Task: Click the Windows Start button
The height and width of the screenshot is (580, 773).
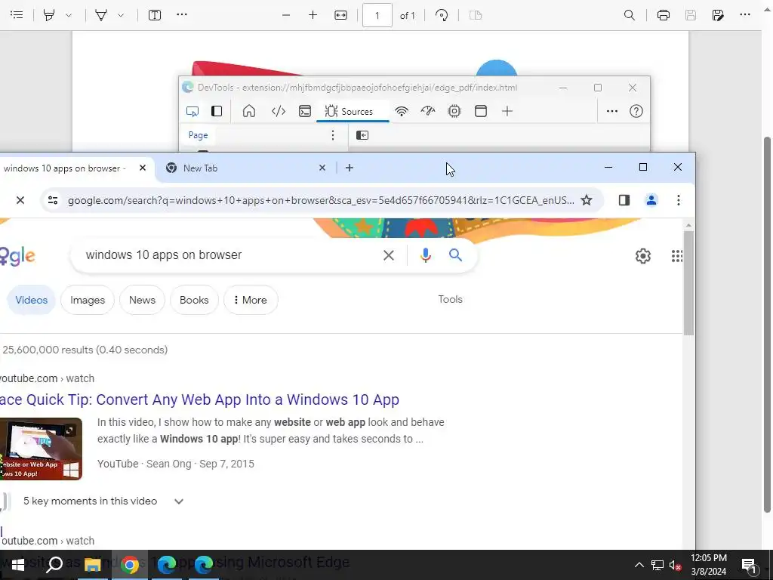Action: [x=18, y=565]
